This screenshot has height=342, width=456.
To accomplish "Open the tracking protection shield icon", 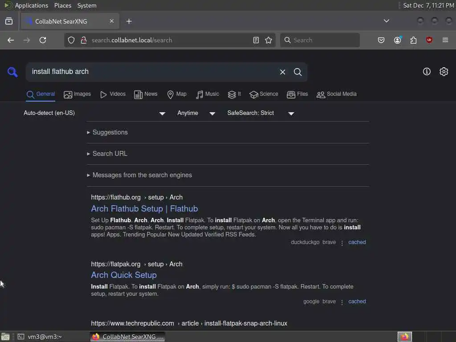I will click(x=71, y=40).
